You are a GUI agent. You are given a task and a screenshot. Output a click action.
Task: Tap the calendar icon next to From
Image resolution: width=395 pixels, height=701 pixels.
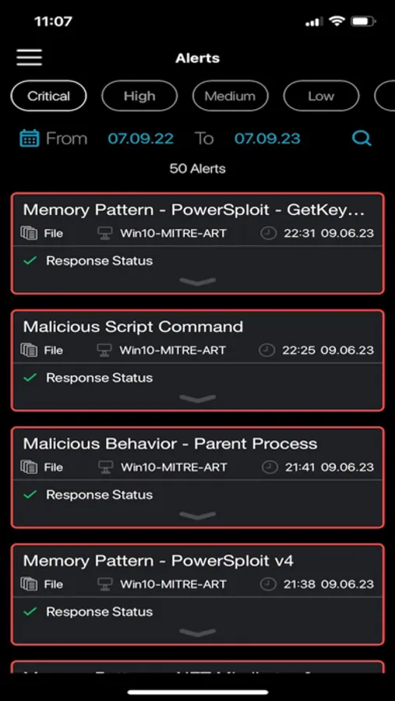pyautogui.click(x=30, y=138)
